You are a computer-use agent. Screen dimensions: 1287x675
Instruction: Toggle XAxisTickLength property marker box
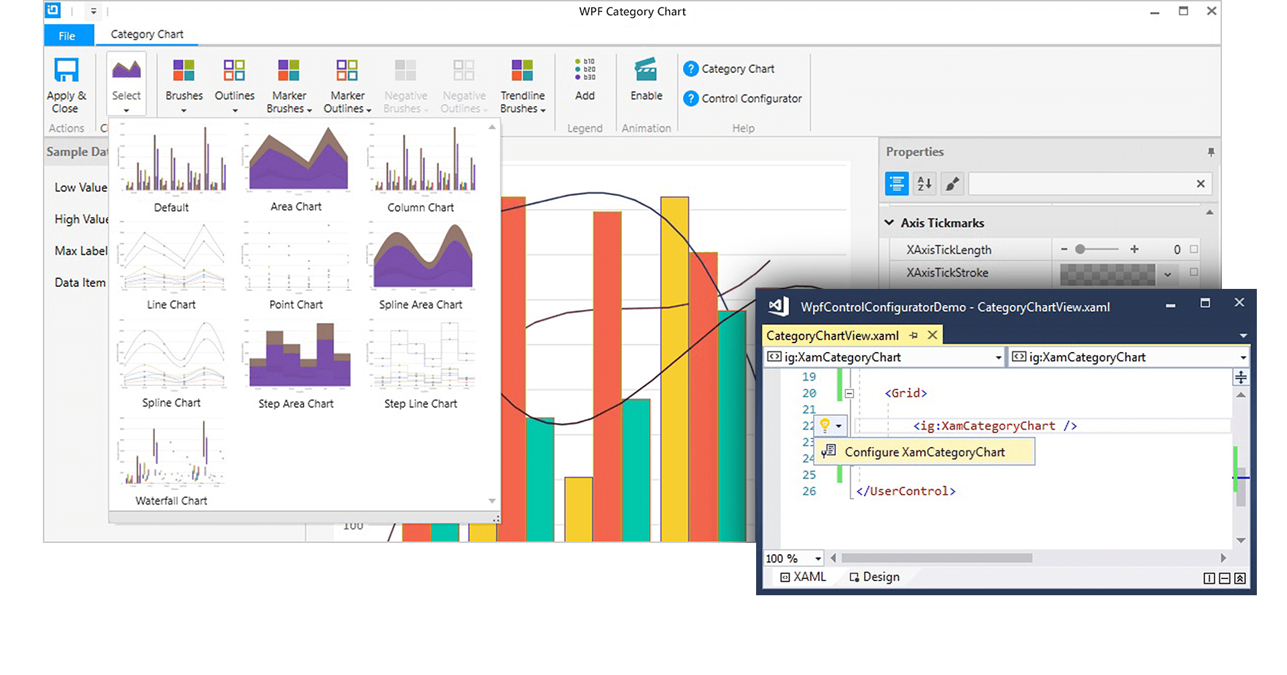click(x=1194, y=249)
